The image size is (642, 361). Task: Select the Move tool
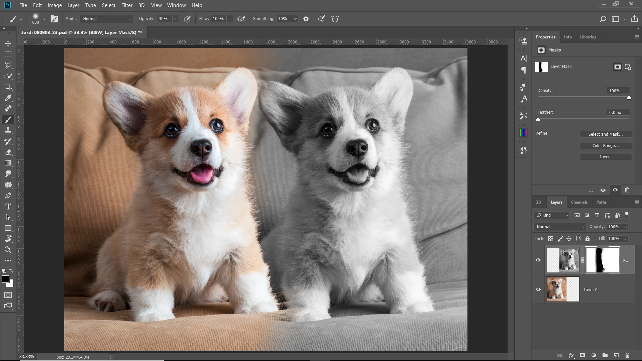point(8,43)
